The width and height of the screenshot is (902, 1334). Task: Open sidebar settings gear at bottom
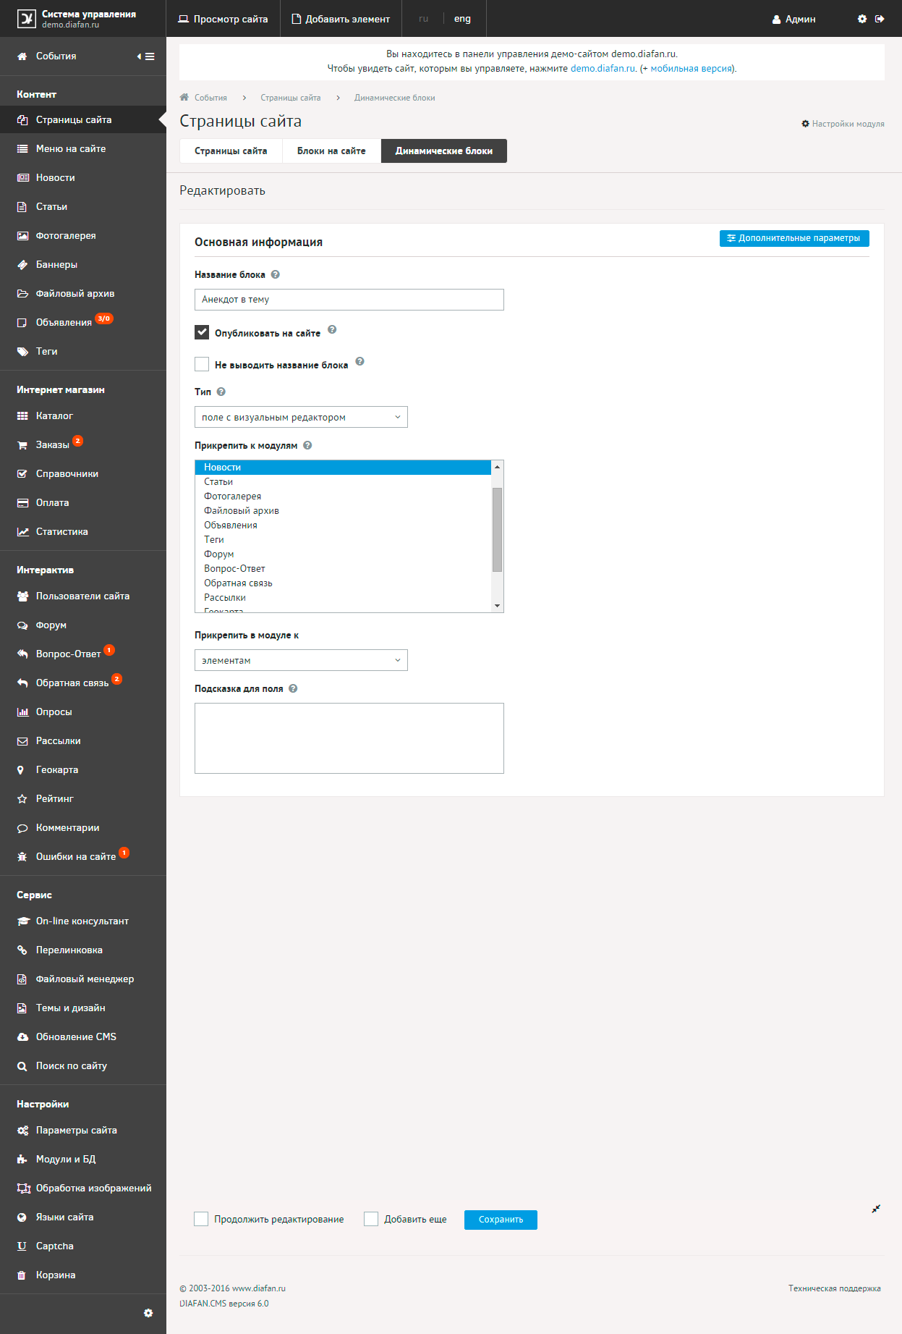(148, 1313)
